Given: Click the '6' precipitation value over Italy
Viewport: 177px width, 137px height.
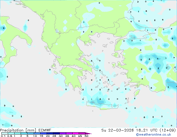Looking at the screenshot, I should (x=4, y=28).
